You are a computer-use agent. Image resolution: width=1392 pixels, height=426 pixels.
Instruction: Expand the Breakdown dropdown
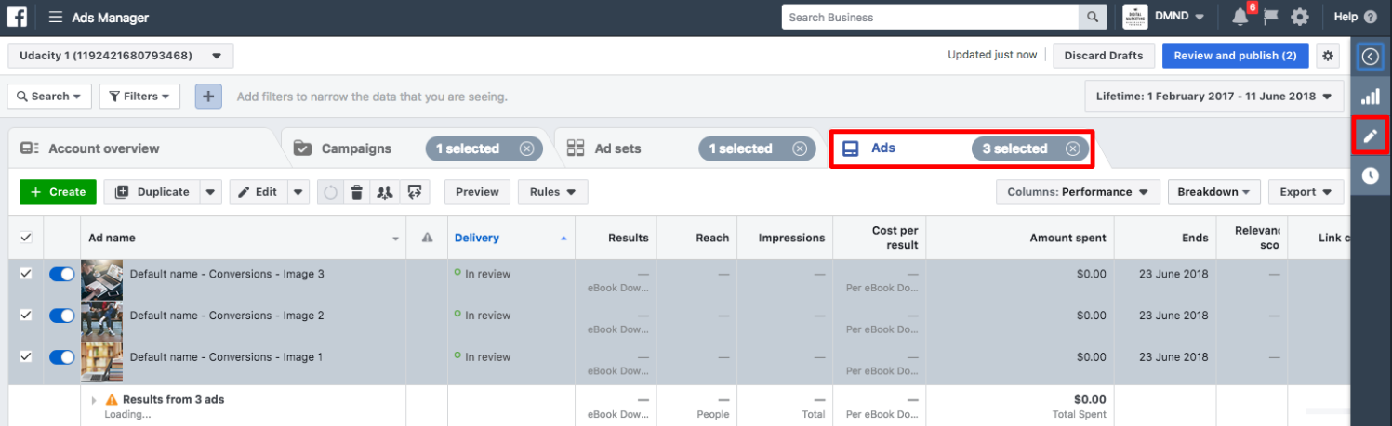coord(1213,192)
